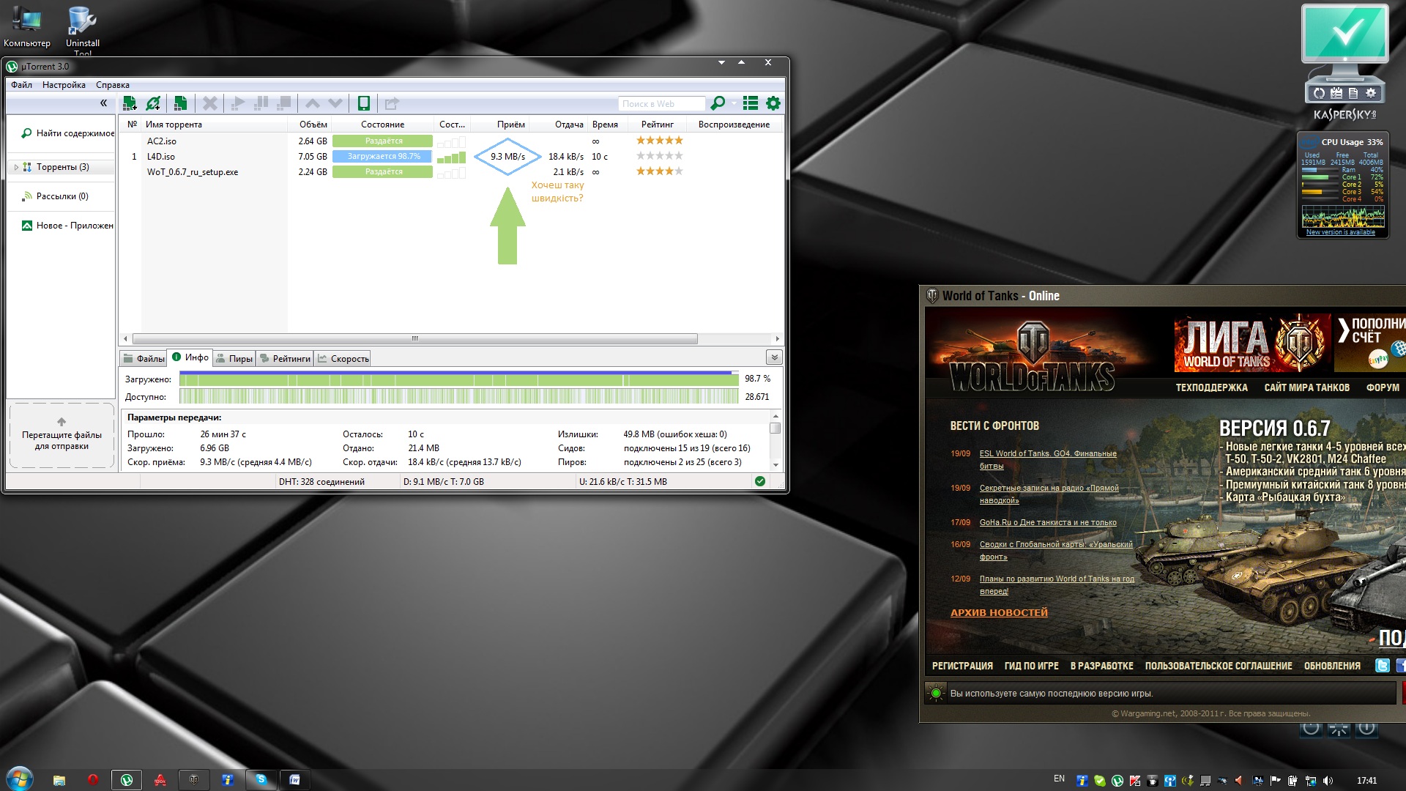Viewport: 1406px width, 791px height.
Task: Select the Инфо tab
Action: [190, 357]
